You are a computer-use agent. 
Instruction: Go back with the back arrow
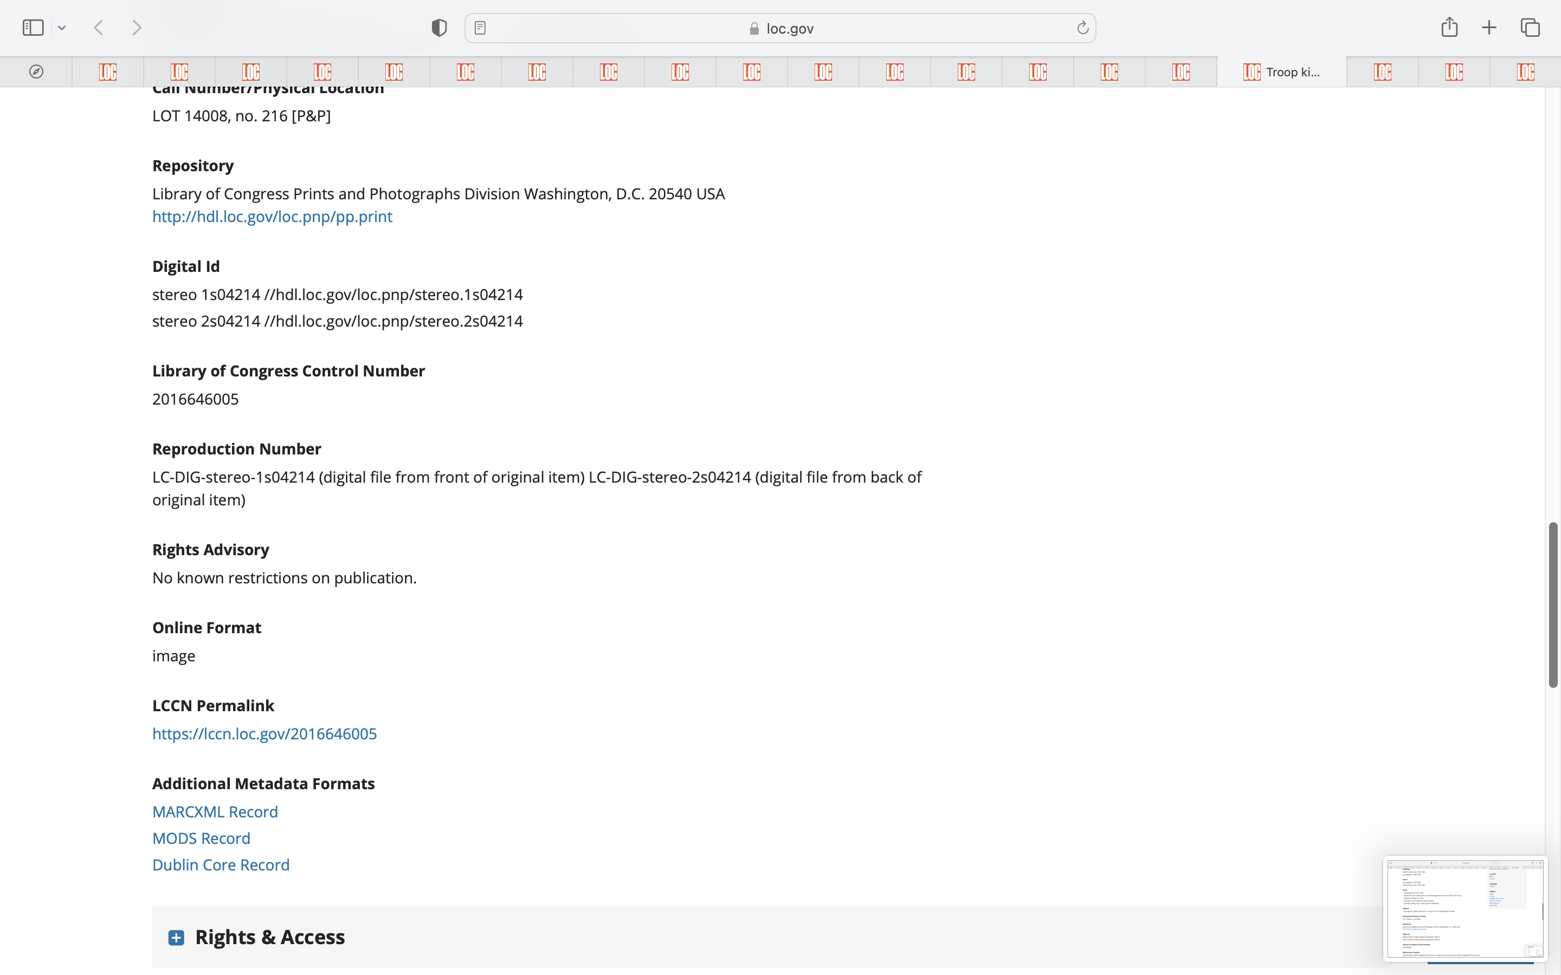click(x=99, y=28)
